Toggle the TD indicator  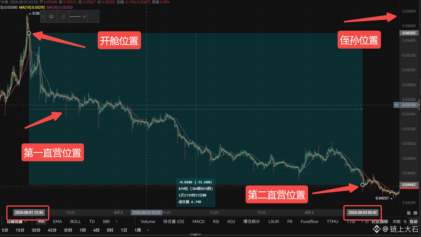[92, 221]
